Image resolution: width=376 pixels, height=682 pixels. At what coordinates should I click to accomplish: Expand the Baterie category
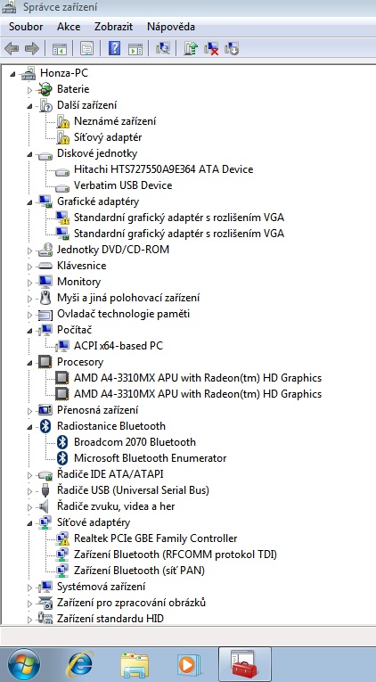[29, 90]
